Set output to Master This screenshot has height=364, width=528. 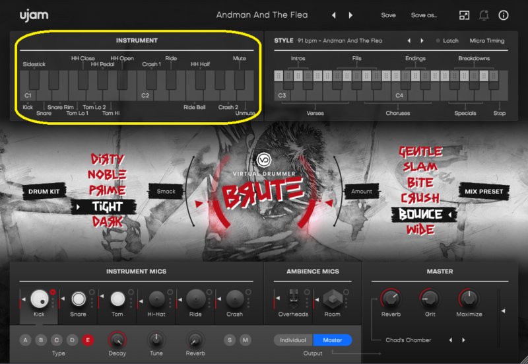[333, 340]
